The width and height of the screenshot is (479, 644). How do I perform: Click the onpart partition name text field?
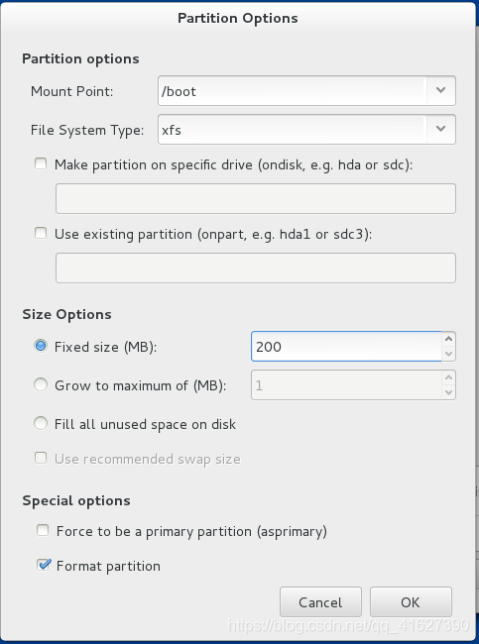pyautogui.click(x=256, y=268)
